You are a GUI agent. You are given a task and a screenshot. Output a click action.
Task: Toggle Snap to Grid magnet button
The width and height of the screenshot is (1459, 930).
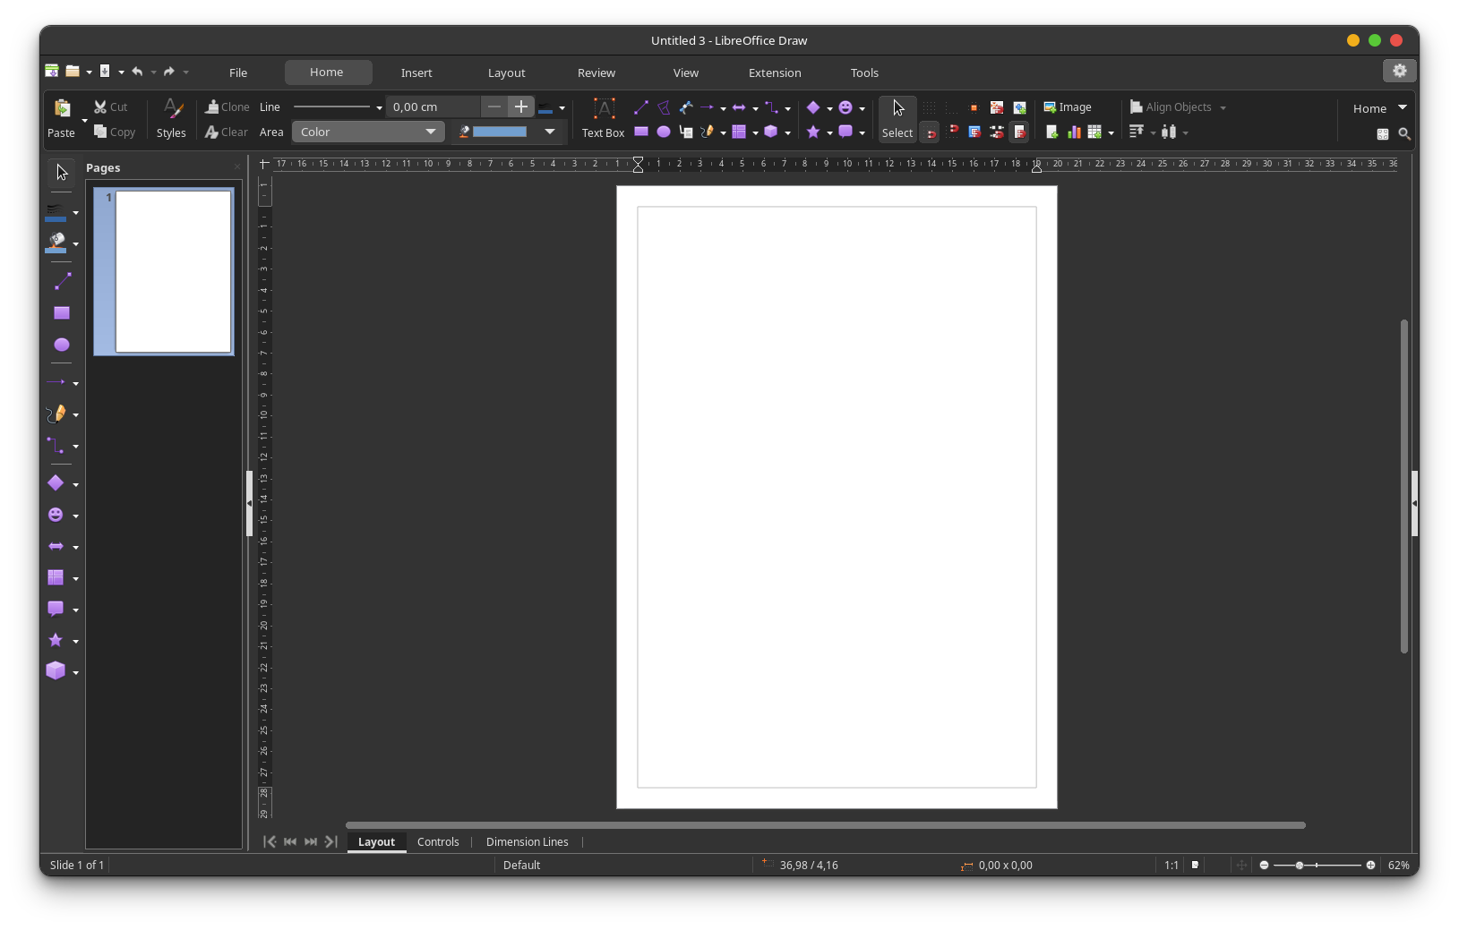(x=931, y=133)
